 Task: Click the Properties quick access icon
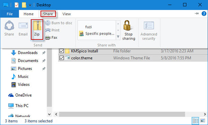click(x=17, y=5)
